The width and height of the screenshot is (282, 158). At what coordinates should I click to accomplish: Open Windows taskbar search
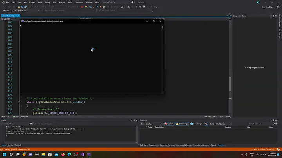point(11,154)
